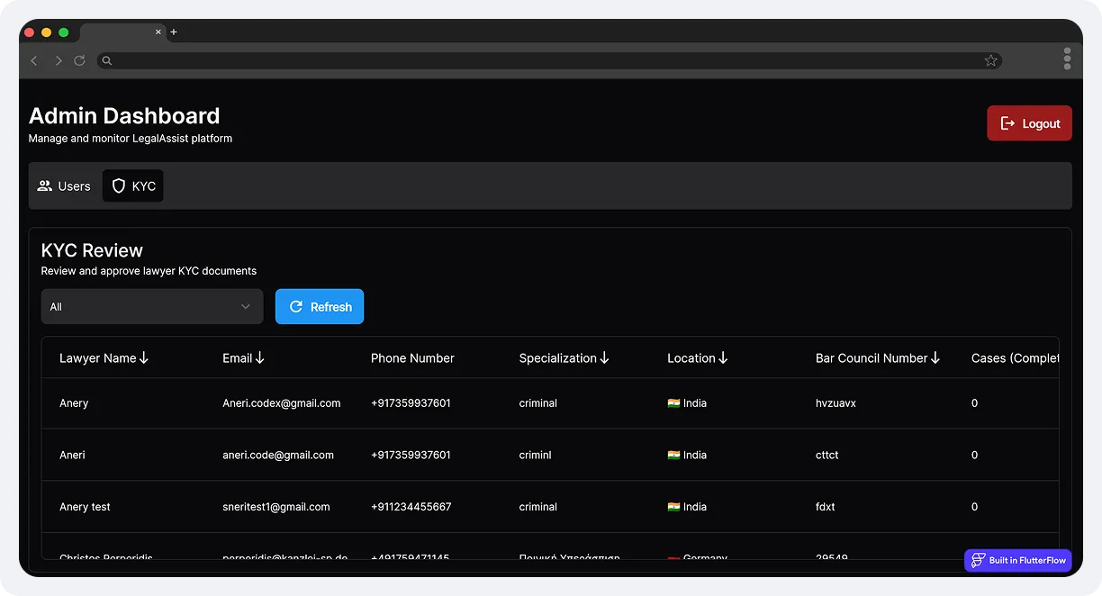Click email Aneri.codex@gmail.com

point(282,403)
